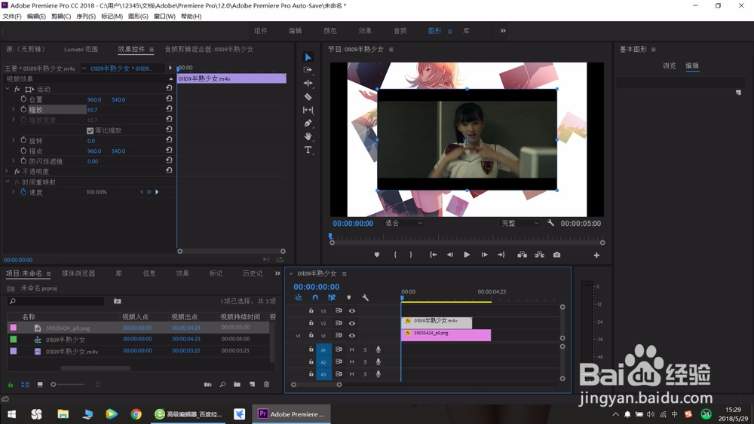Toggle A3 voice-over record microphone
The width and height of the screenshot is (754, 424).
[x=379, y=374]
